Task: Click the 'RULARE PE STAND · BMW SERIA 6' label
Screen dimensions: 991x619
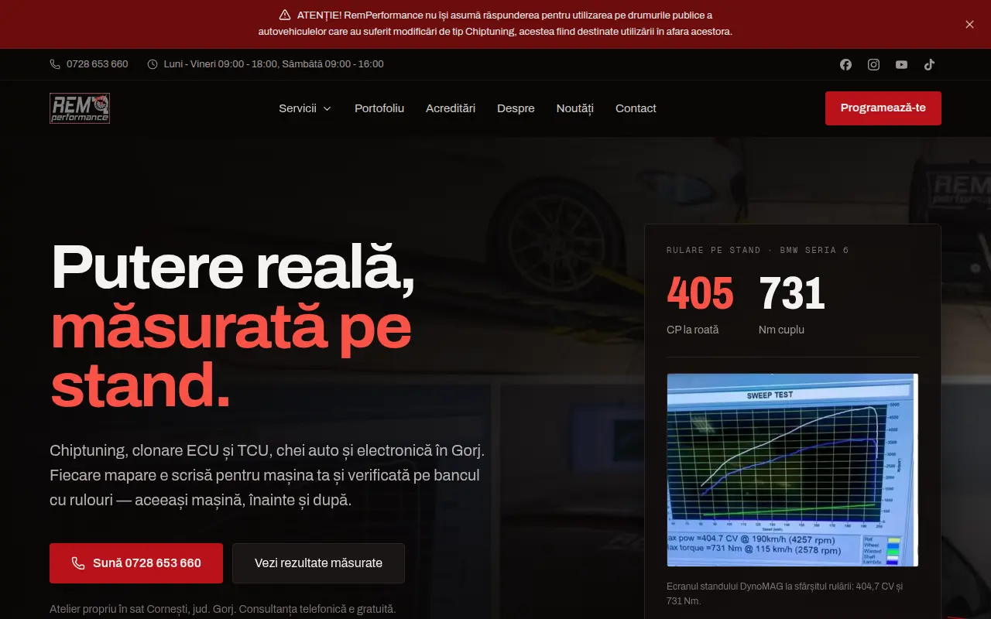Action: tap(758, 250)
